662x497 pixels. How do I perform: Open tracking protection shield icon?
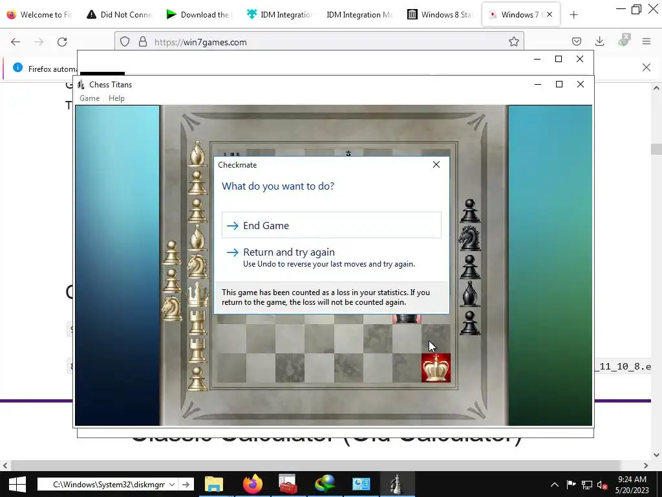point(125,41)
